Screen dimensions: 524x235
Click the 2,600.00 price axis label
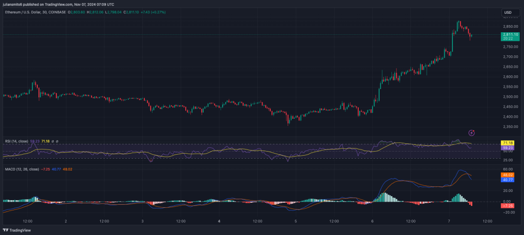click(x=510, y=77)
